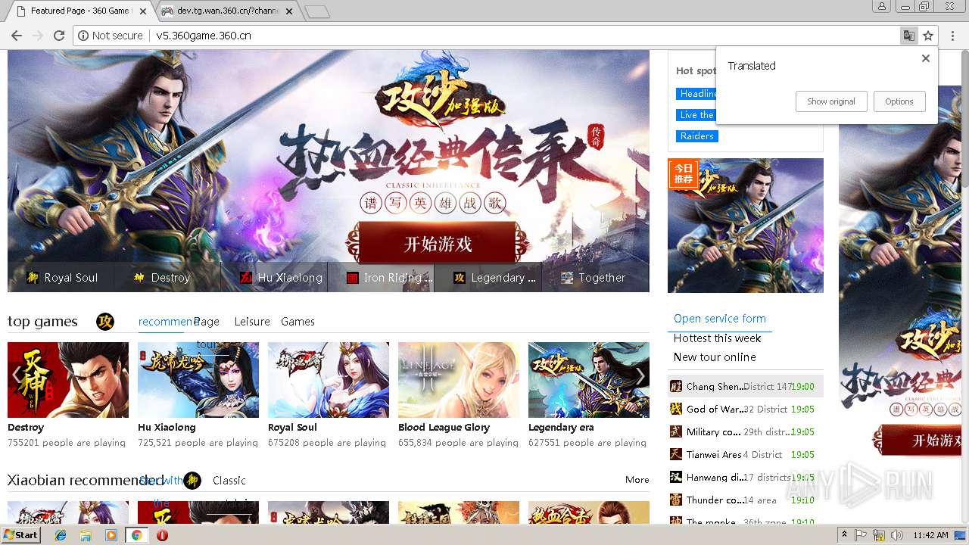Launch Internet Explorer from the taskbar
Image resolution: width=969 pixels, height=545 pixels.
point(61,535)
